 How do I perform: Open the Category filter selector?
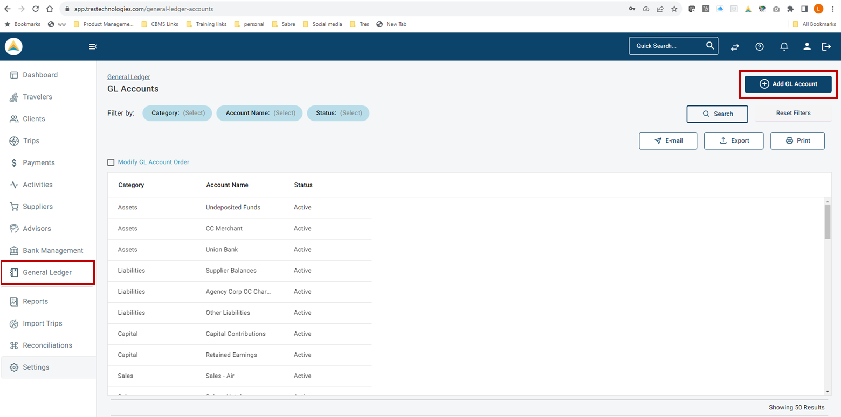(x=177, y=113)
